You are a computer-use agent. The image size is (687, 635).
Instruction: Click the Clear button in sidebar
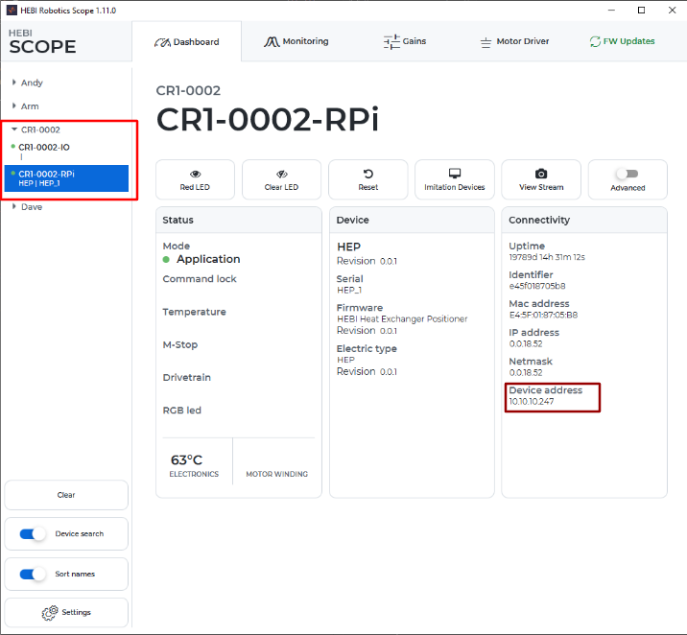tap(66, 495)
